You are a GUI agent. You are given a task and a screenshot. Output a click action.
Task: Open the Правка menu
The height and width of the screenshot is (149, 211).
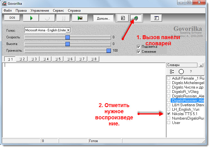(x=21, y=11)
